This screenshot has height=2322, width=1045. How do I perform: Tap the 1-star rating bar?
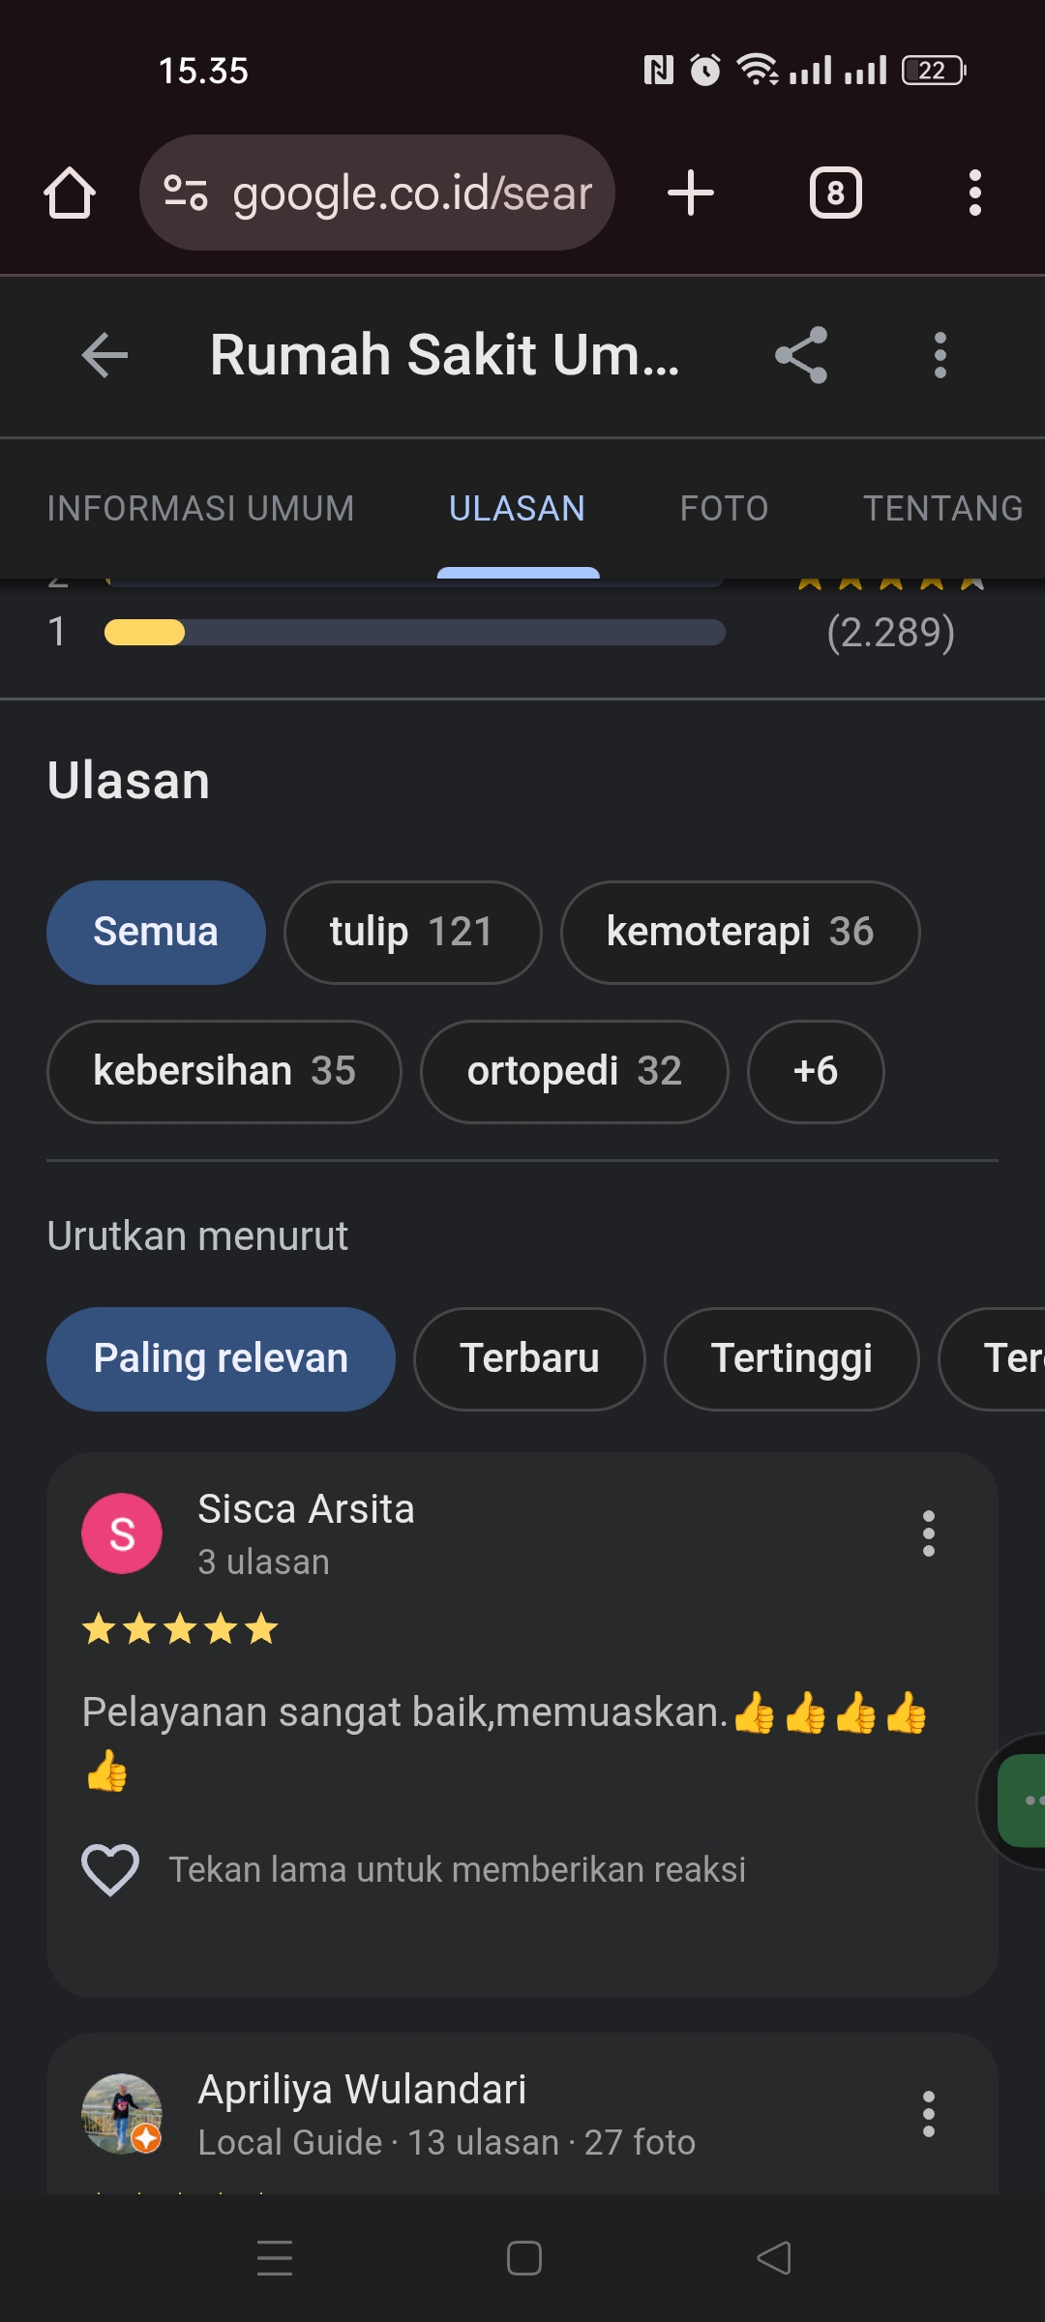click(414, 633)
